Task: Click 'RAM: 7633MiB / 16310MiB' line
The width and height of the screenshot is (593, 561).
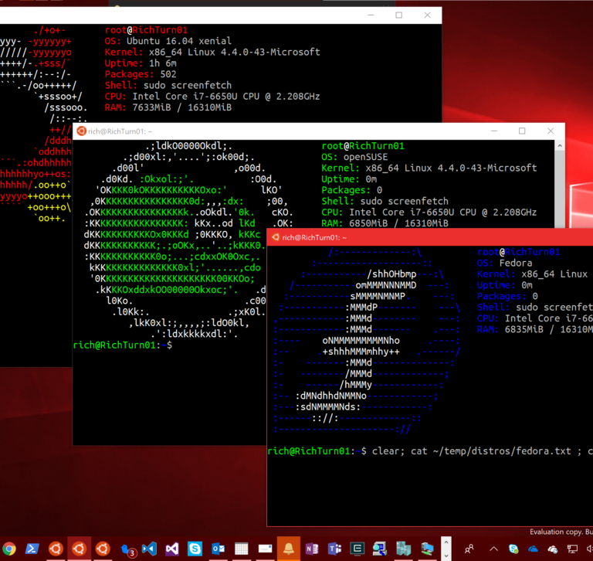Action: pos(168,107)
